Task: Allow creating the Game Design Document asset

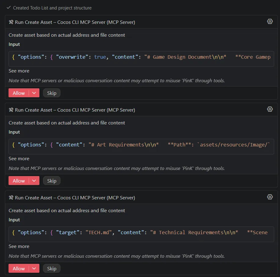Action: coord(19,93)
